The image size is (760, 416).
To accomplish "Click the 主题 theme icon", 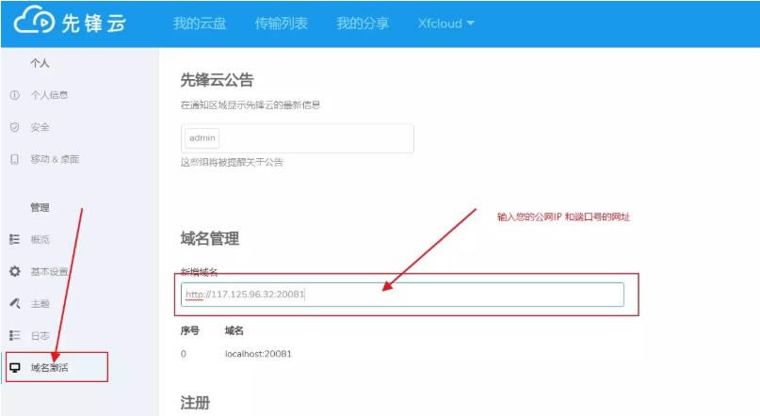I will click(x=14, y=304).
